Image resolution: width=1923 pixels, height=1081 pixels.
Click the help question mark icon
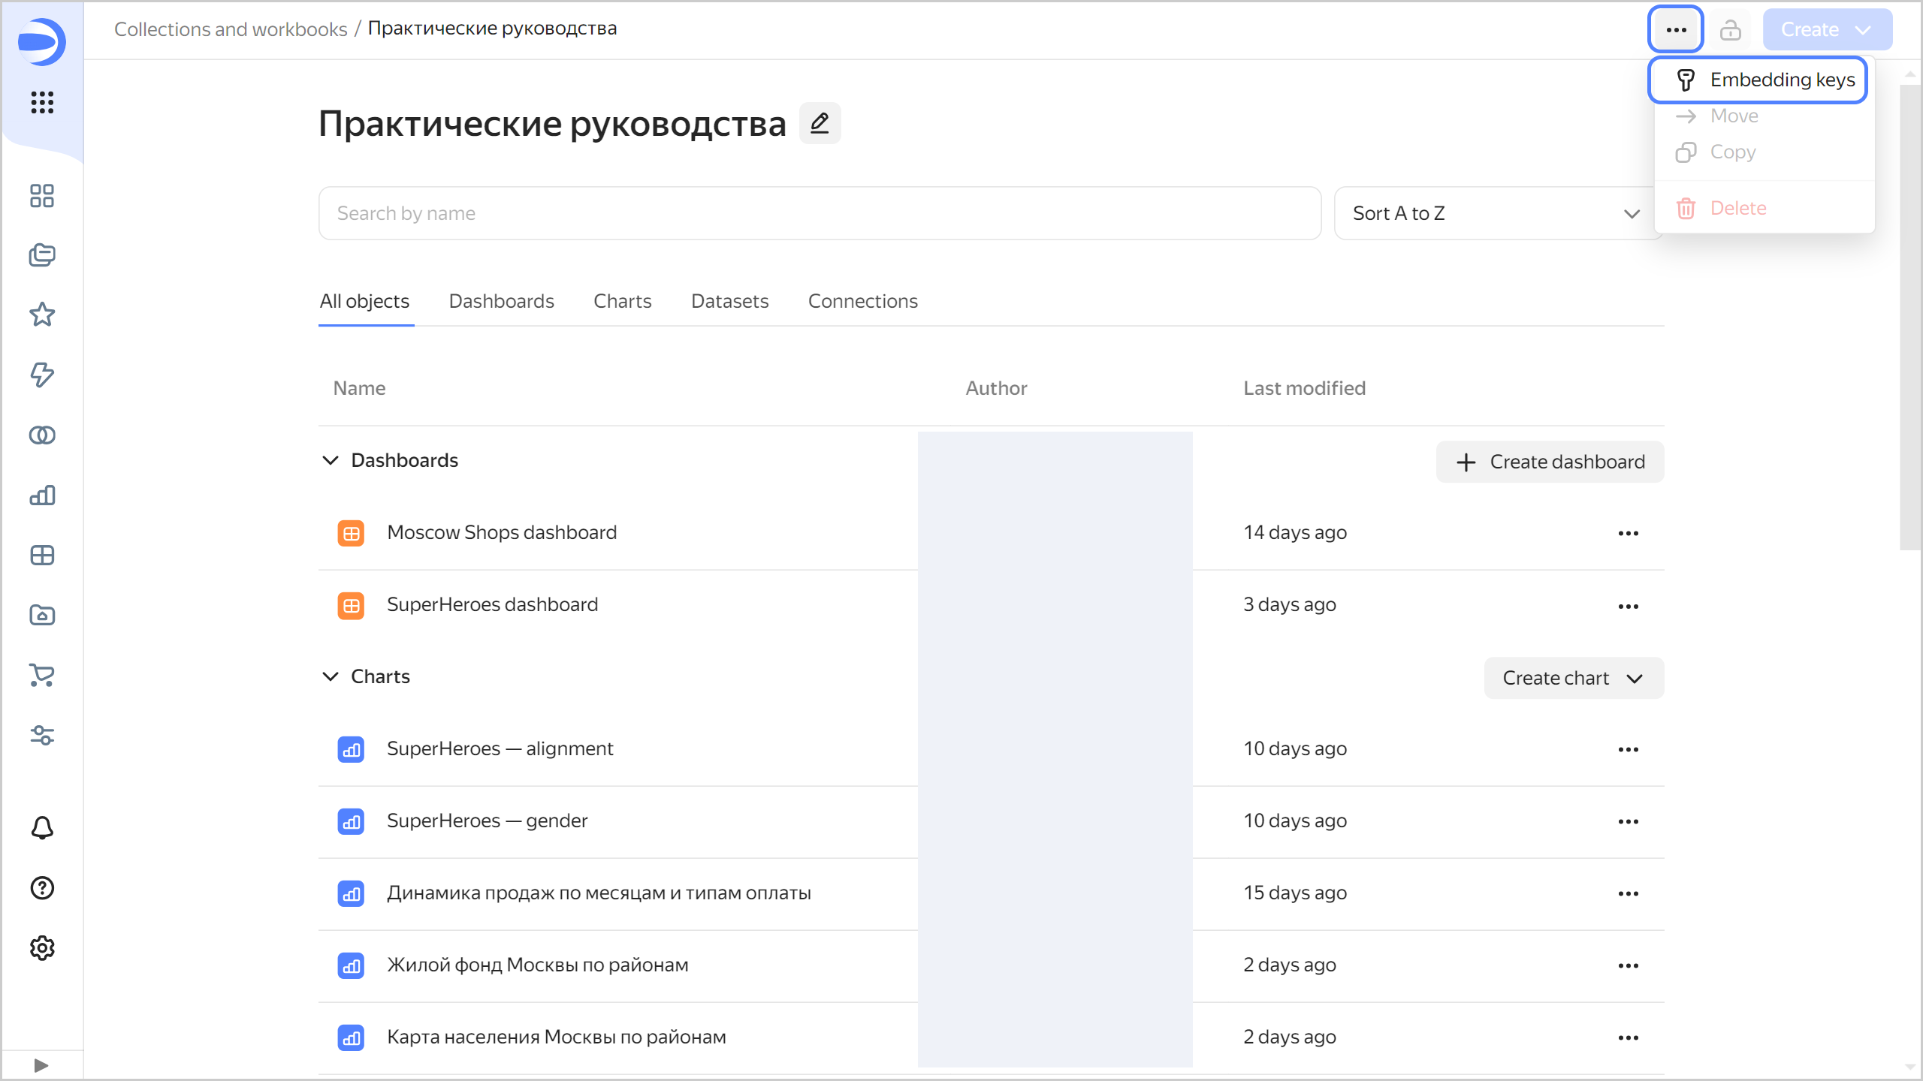click(x=42, y=888)
